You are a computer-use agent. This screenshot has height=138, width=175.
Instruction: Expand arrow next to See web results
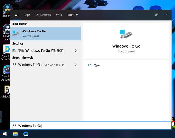pos(76,65)
